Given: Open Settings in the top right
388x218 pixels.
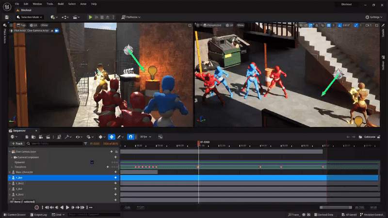Looking at the screenshot, I should coord(374,17).
